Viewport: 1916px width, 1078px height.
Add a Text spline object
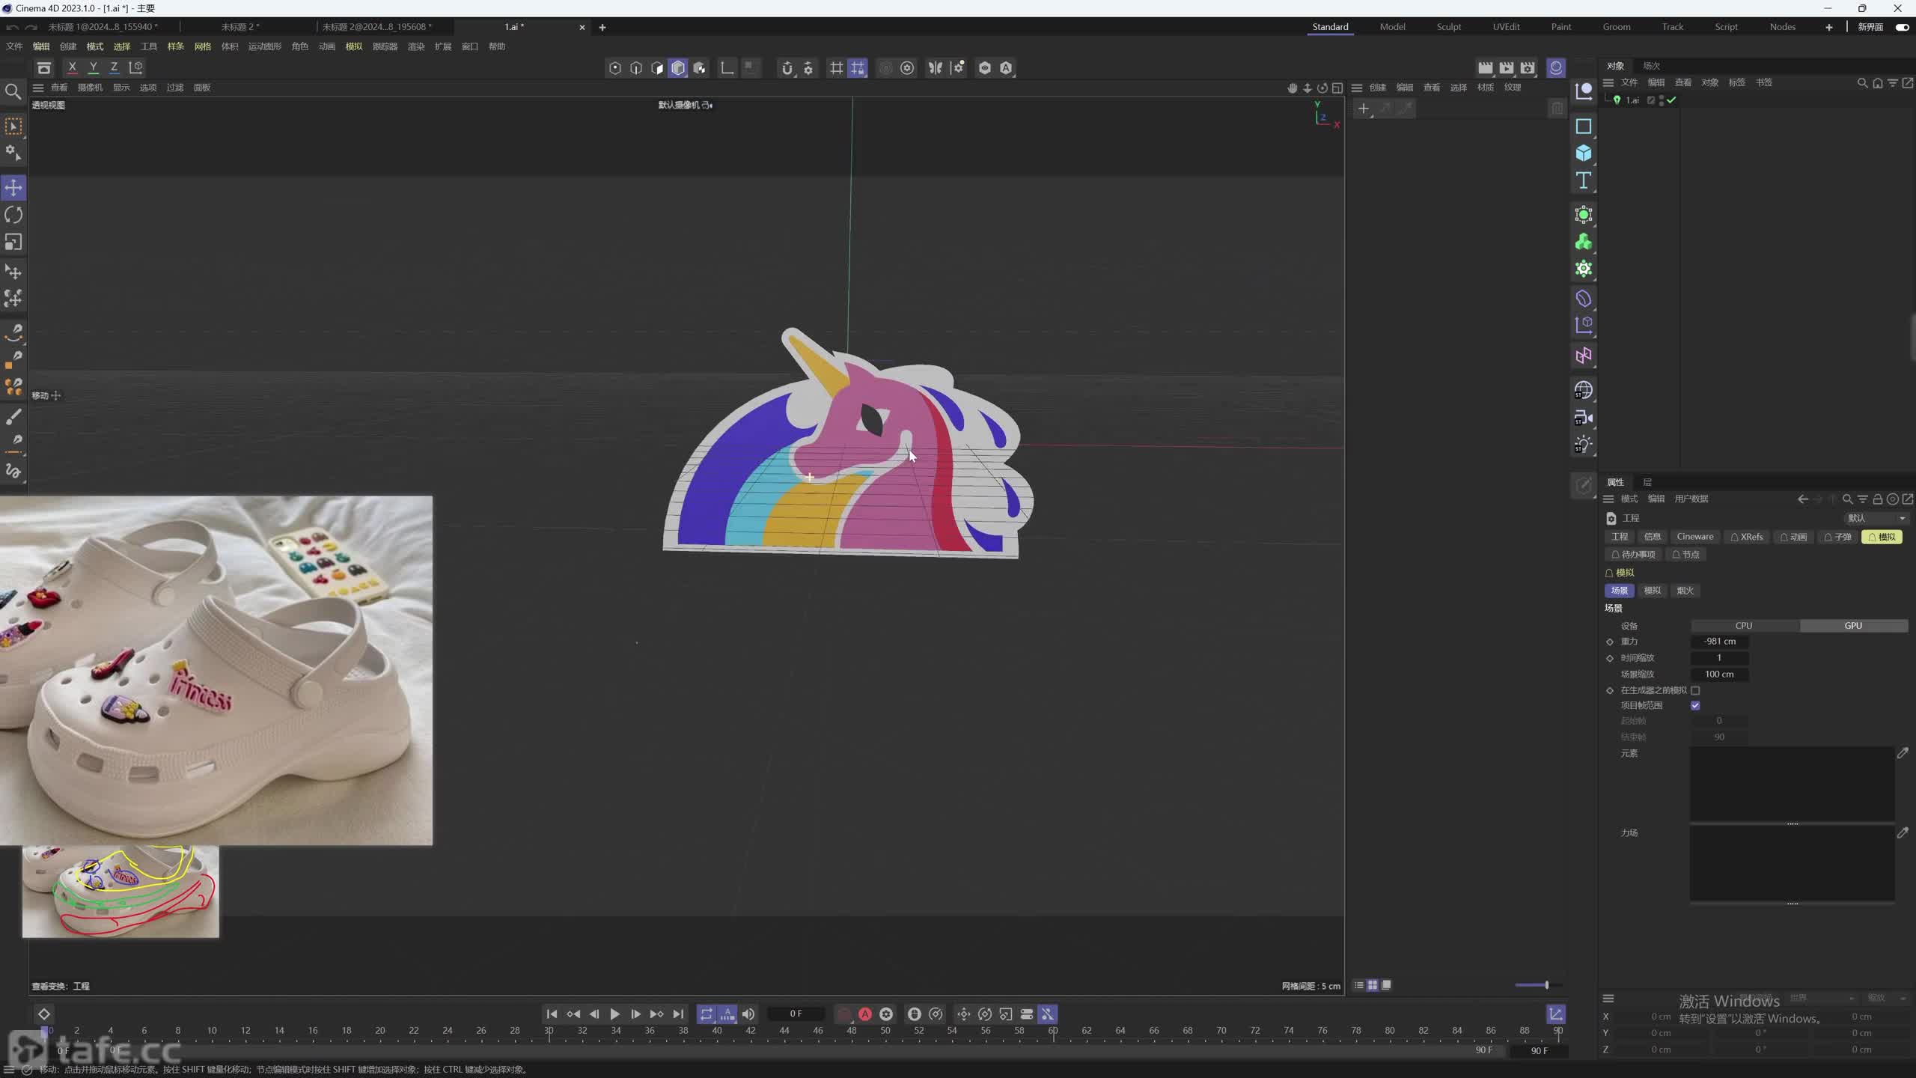pos(1583,180)
